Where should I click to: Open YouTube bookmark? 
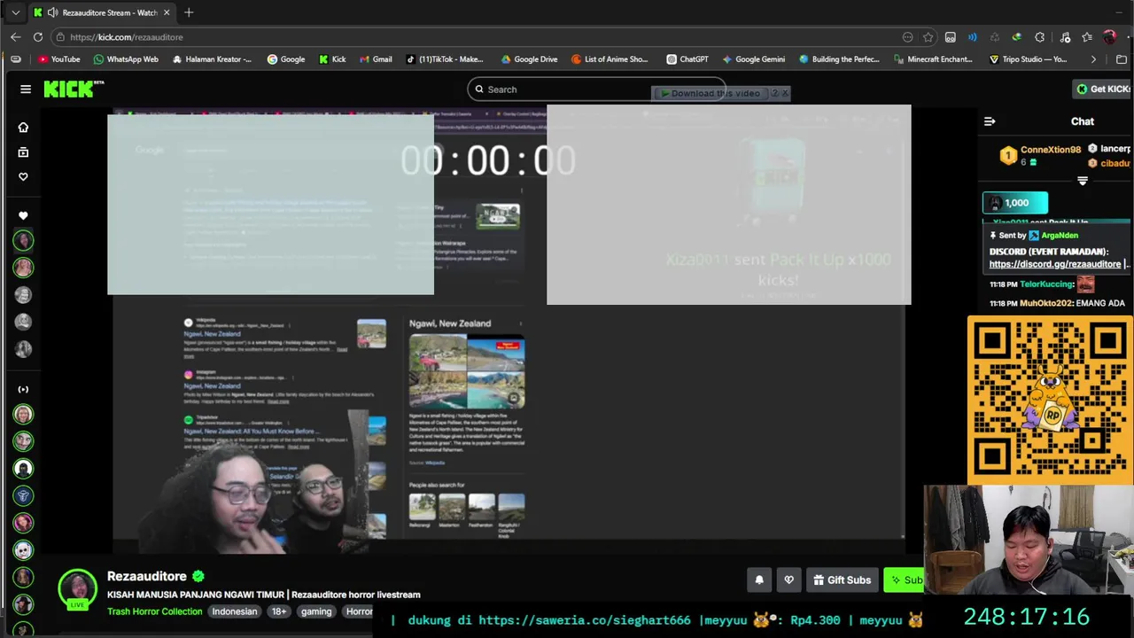coord(58,59)
